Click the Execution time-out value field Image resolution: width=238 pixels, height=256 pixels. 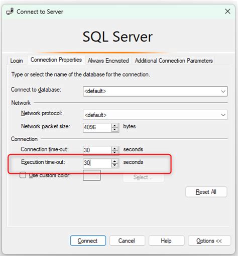point(97,163)
